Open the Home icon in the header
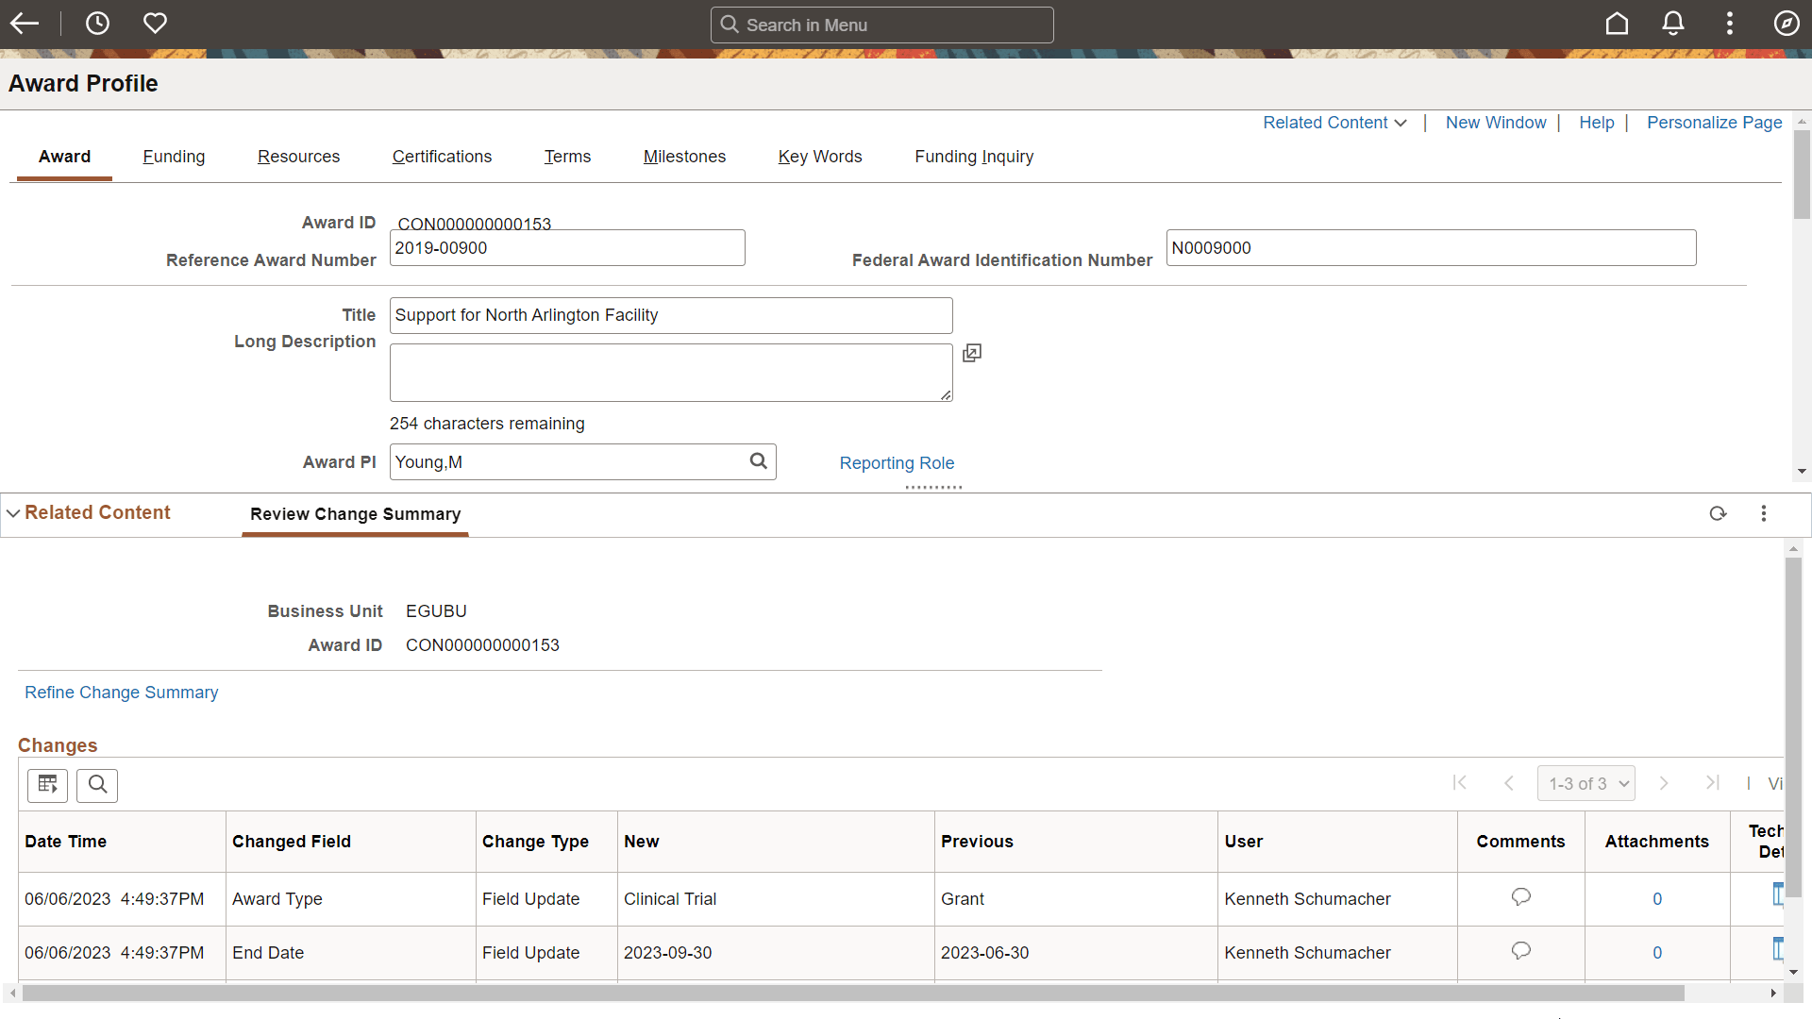This screenshot has width=1812, height=1019. tap(1617, 24)
